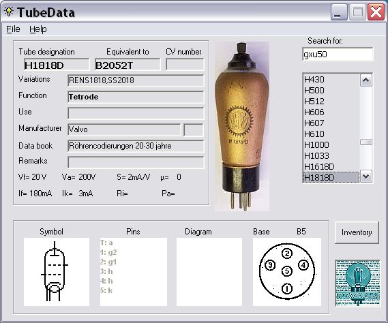Viewport: 388px width, 323px height.
Task: Click the empty Diagram box
Action: pyautogui.click(x=209, y=272)
